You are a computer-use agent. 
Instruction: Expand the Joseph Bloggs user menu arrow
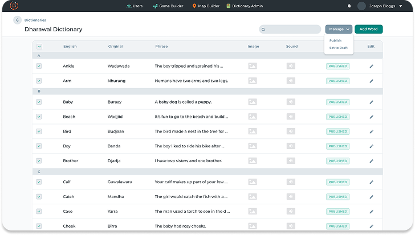[x=401, y=6]
